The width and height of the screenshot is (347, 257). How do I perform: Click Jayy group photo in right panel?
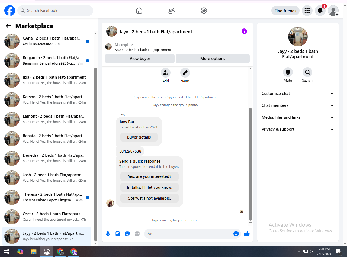pos(298,37)
